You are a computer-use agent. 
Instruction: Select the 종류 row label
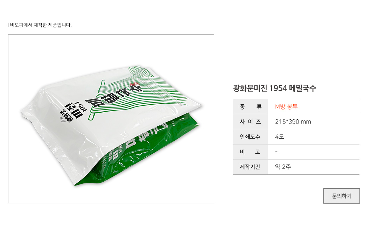[x=250, y=107]
